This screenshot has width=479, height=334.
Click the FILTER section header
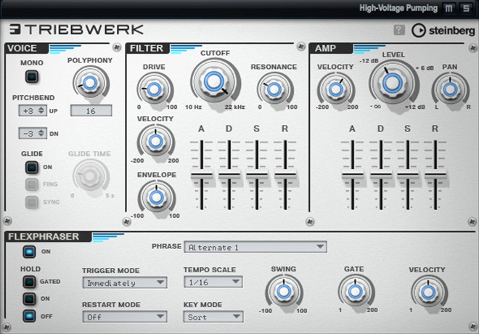pyautogui.click(x=147, y=48)
